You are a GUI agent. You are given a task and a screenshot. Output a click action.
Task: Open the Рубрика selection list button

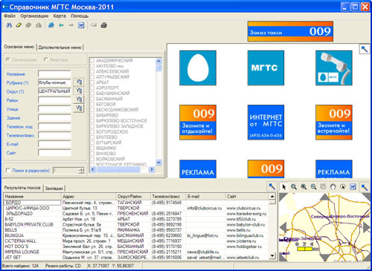pyautogui.click(x=79, y=82)
